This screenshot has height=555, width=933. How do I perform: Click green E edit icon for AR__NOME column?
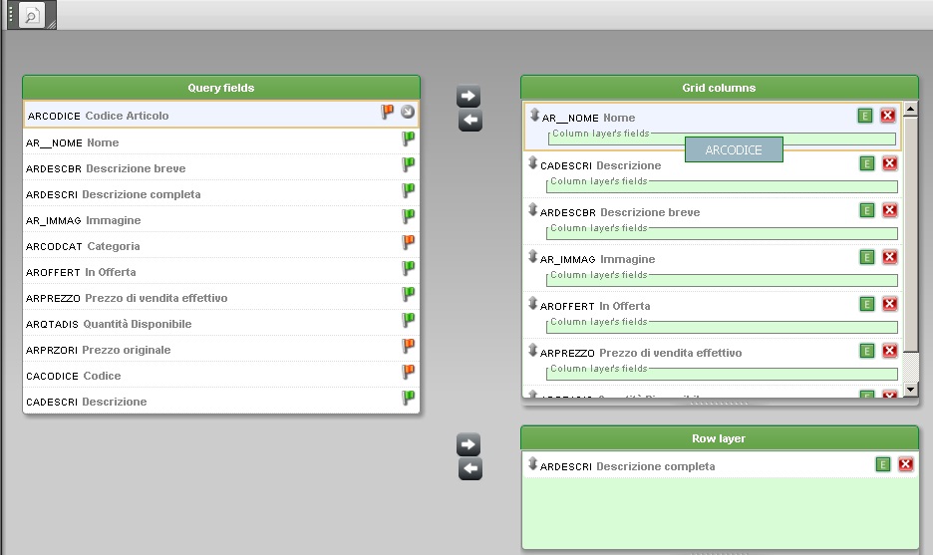click(865, 117)
